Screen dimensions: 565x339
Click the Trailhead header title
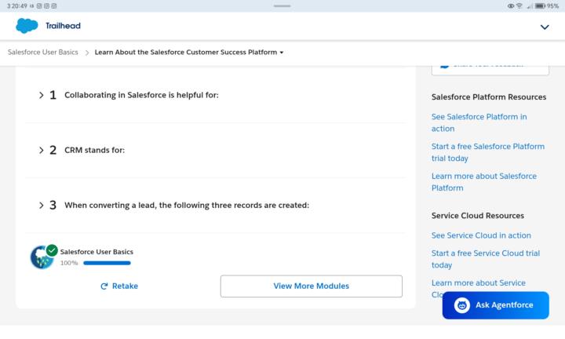63,26
